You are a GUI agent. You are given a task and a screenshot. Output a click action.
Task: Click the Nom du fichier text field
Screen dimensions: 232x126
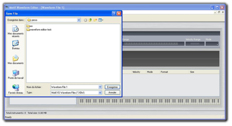[75, 87]
